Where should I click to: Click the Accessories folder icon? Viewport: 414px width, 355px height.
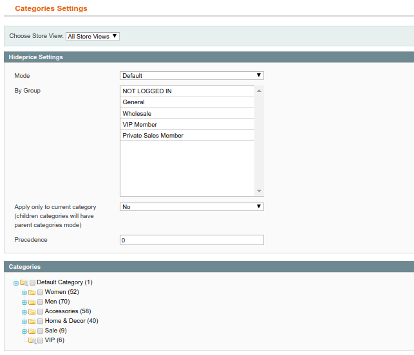click(x=32, y=312)
